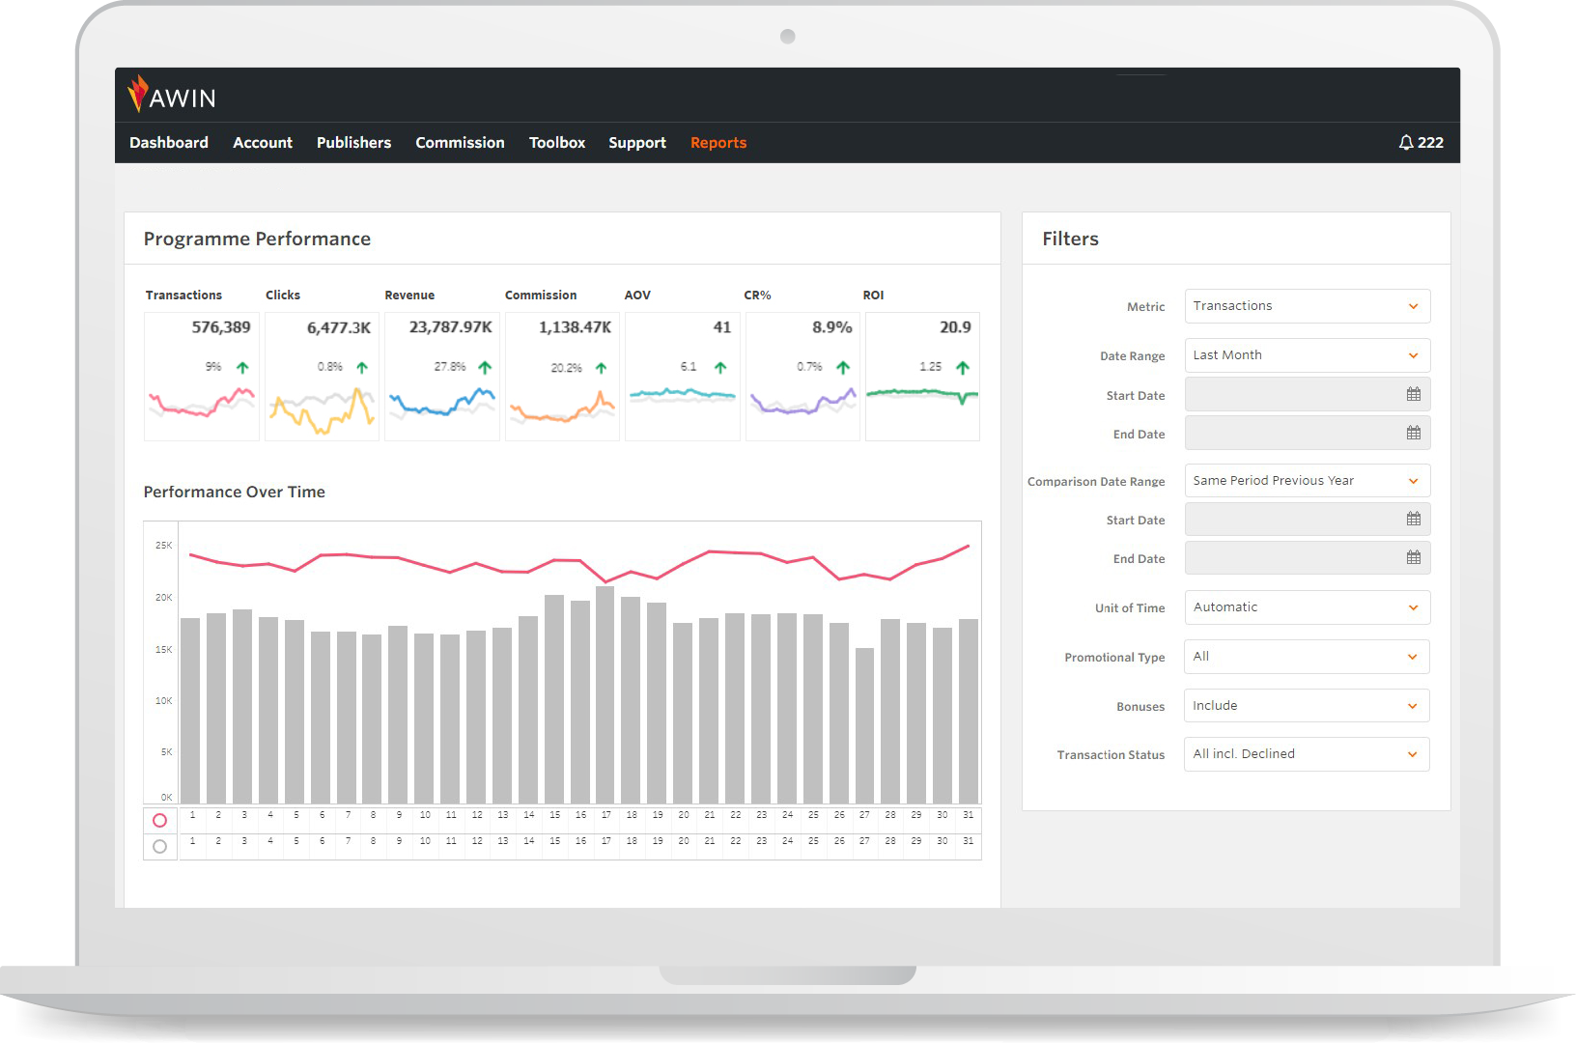Select the pink radio button below chart
Viewport: 1576px width, 1043px height.
point(160,821)
